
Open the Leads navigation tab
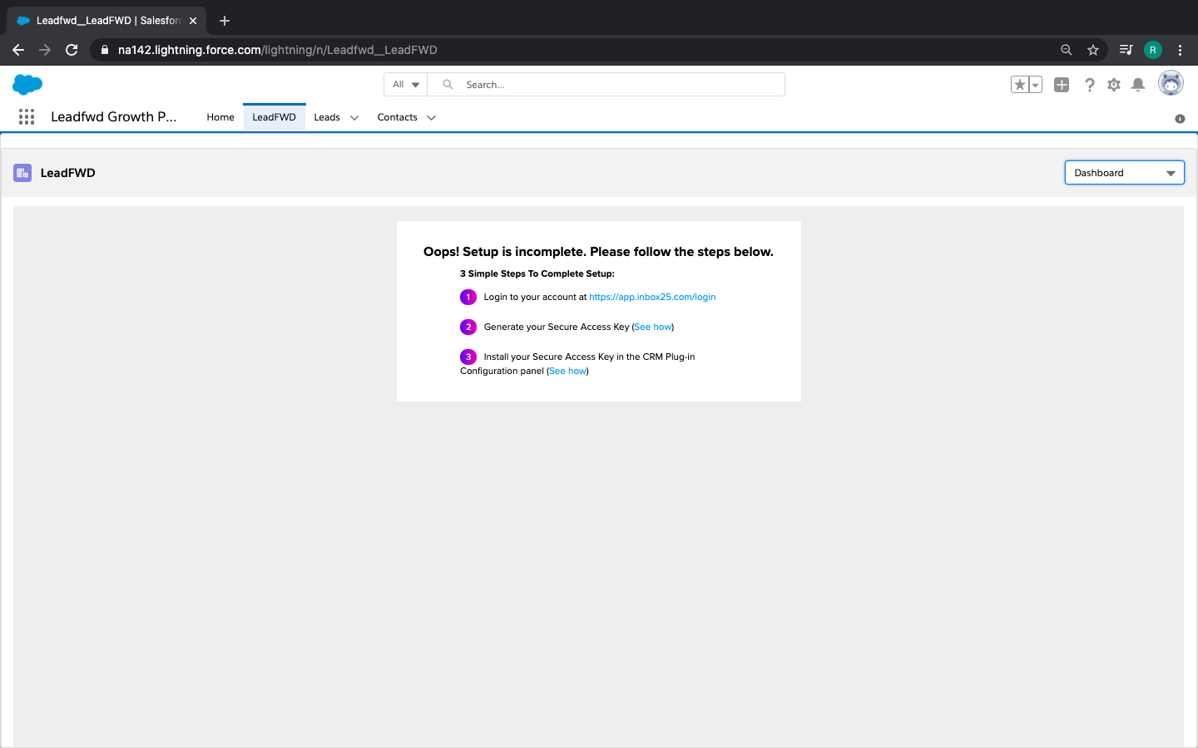pos(327,117)
